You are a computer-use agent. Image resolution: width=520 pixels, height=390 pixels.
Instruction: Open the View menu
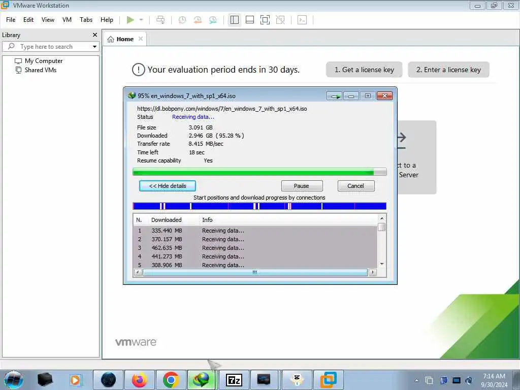[x=48, y=20]
